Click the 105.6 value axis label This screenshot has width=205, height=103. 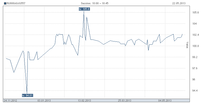point(196,13)
